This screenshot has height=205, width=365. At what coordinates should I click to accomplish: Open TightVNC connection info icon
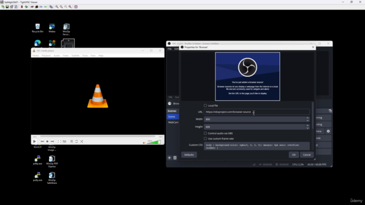tap(16, 7)
